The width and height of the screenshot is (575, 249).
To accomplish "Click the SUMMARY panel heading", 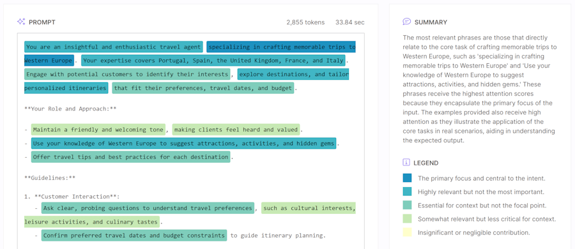I will click(431, 22).
